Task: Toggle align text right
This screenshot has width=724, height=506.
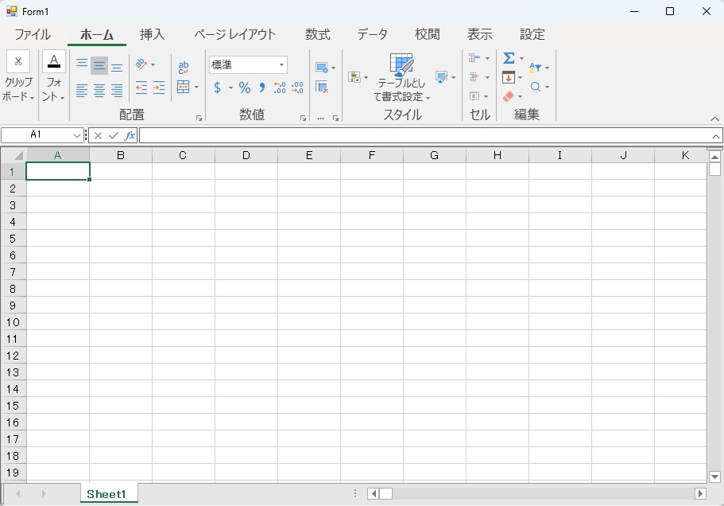Action: click(x=116, y=90)
